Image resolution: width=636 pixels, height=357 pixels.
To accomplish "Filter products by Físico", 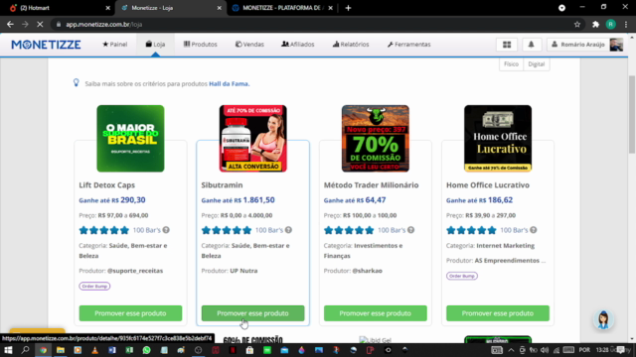I will [511, 64].
